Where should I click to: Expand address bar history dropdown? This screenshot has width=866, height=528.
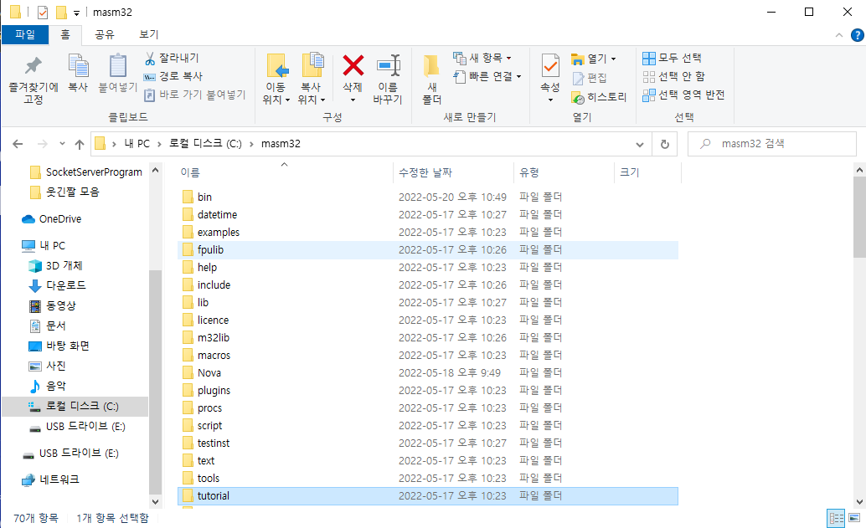640,144
